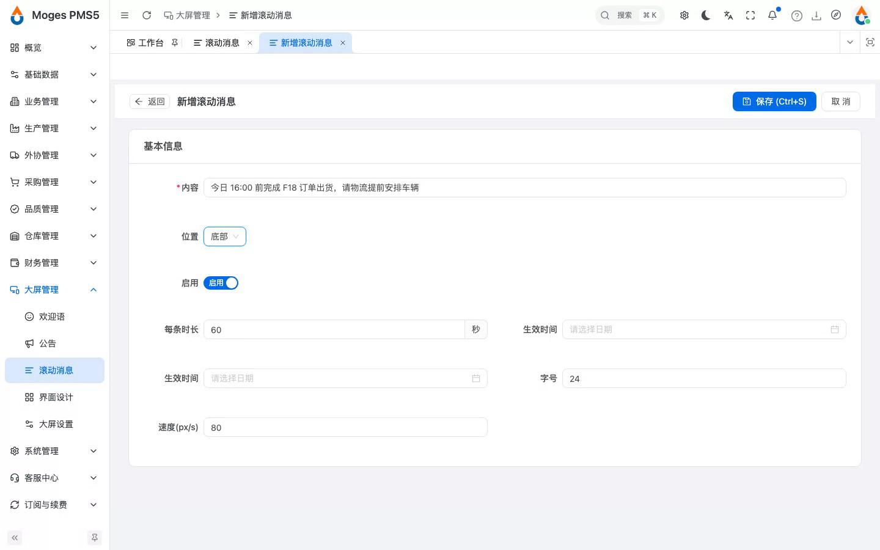Expand the 订阅与续费 sidebar menu

click(x=54, y=505)
